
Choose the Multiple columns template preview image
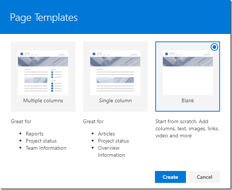(x=43, y=72)
